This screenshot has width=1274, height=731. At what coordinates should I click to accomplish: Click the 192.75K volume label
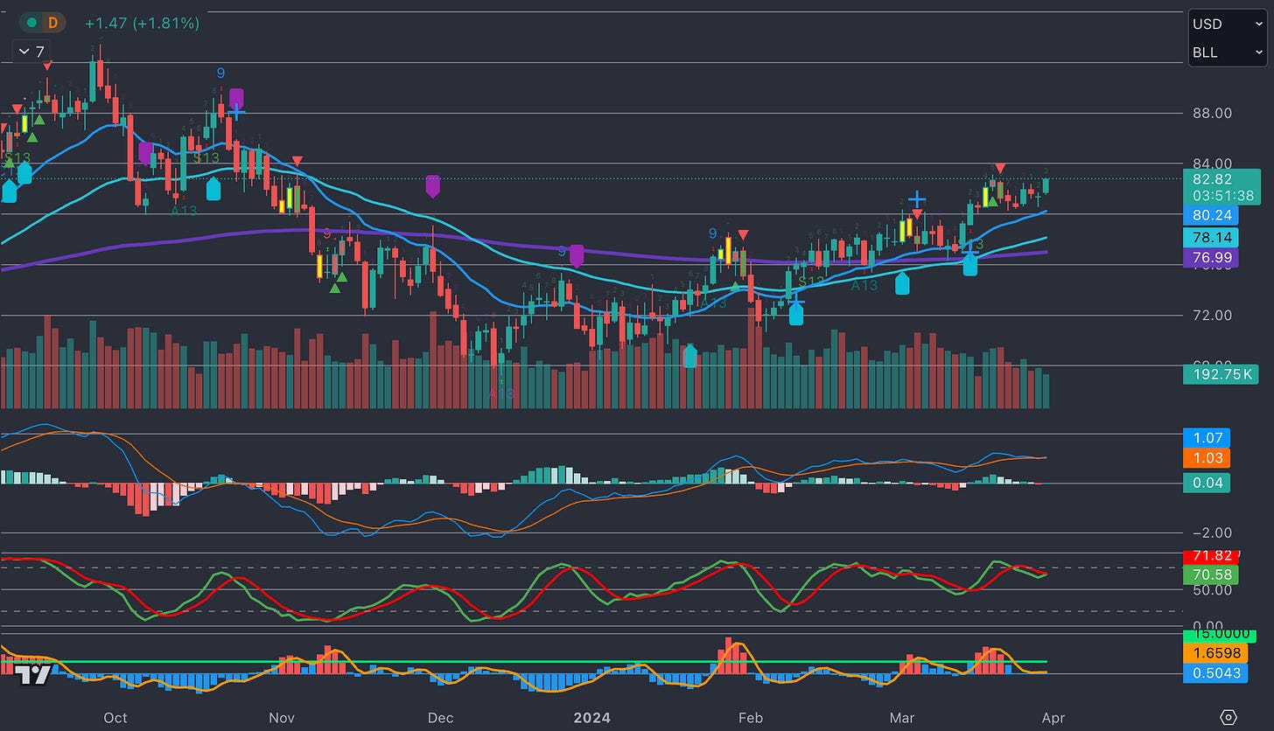click(x=1221, y=375)
